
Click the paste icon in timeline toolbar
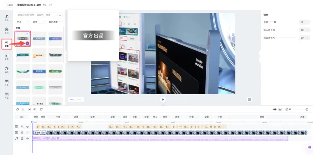[23, 109]
